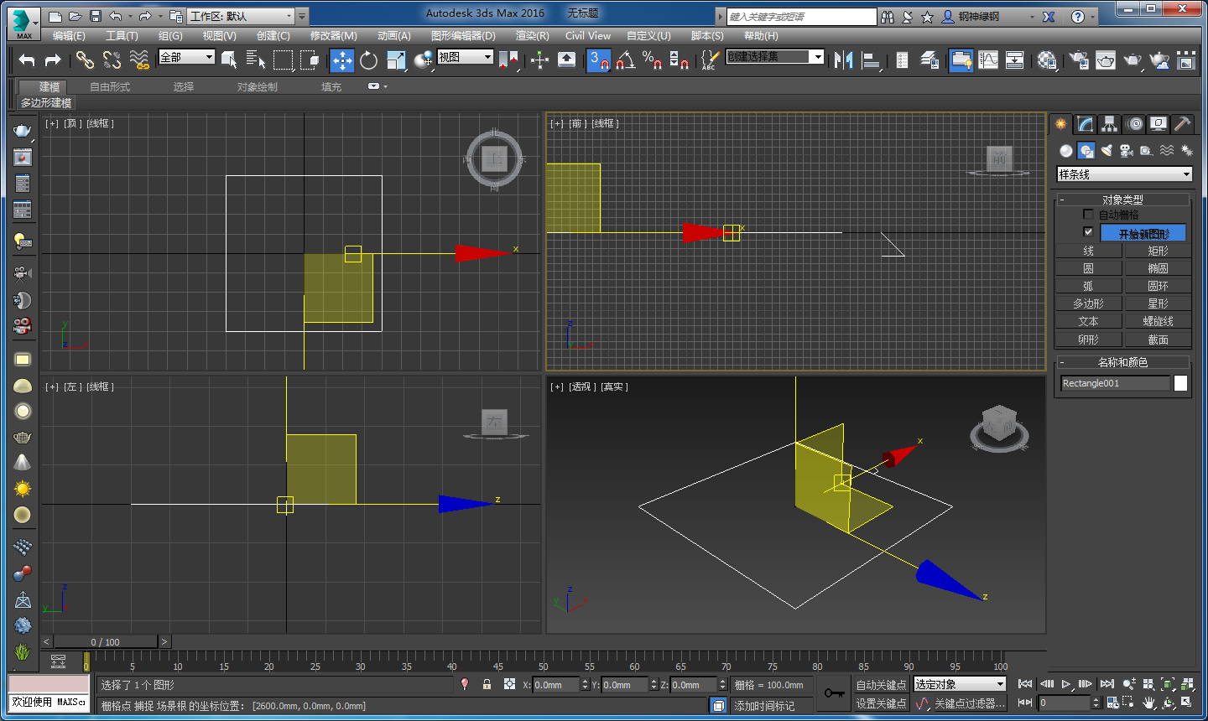
Task: Open the 全部 selection filter dropdown
Action: 187,57
